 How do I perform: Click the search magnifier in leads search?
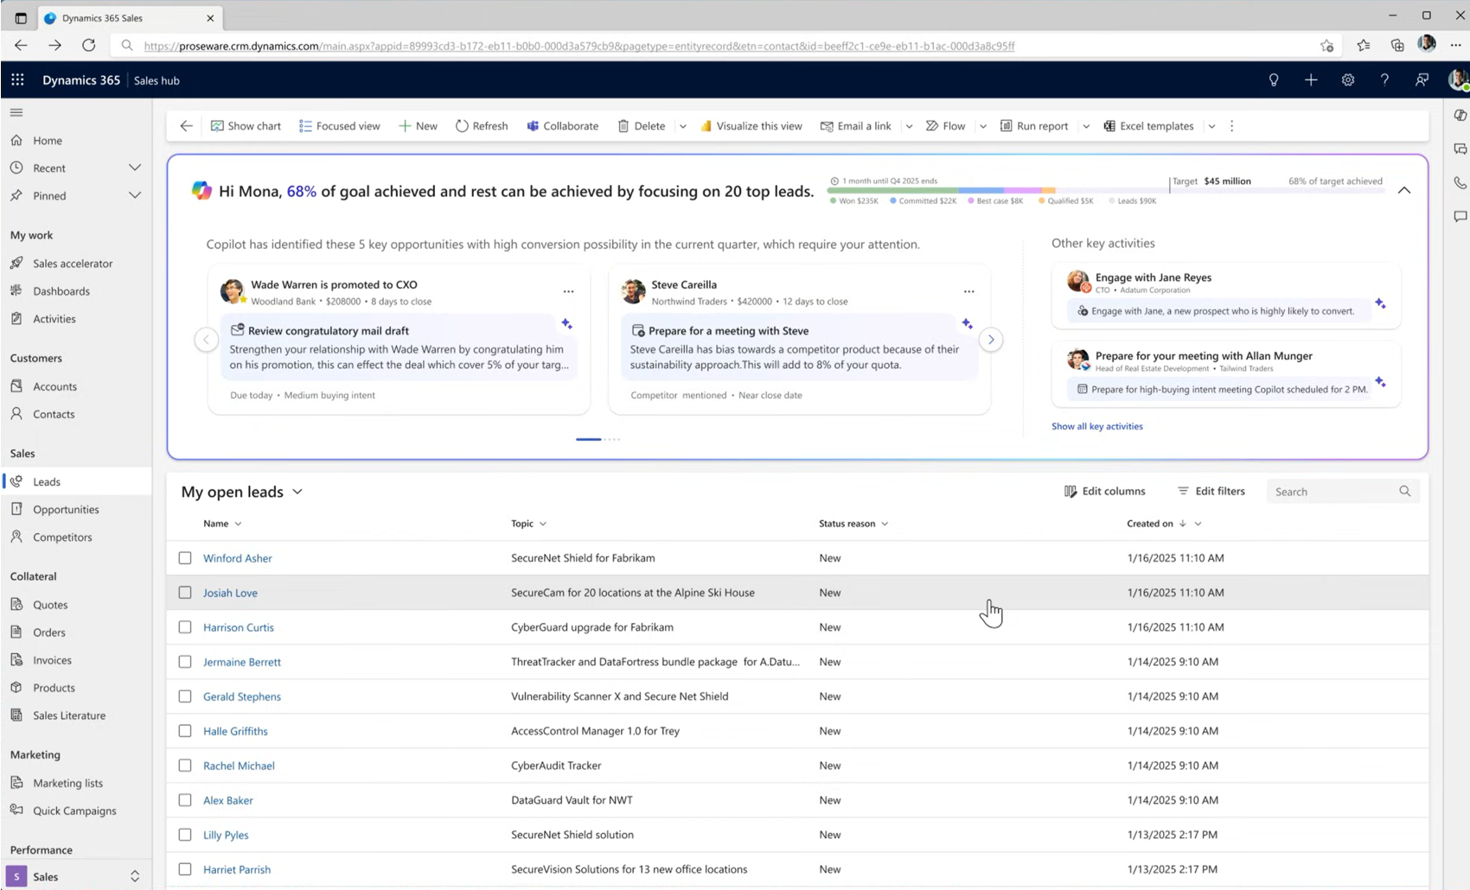[1404, 491]
